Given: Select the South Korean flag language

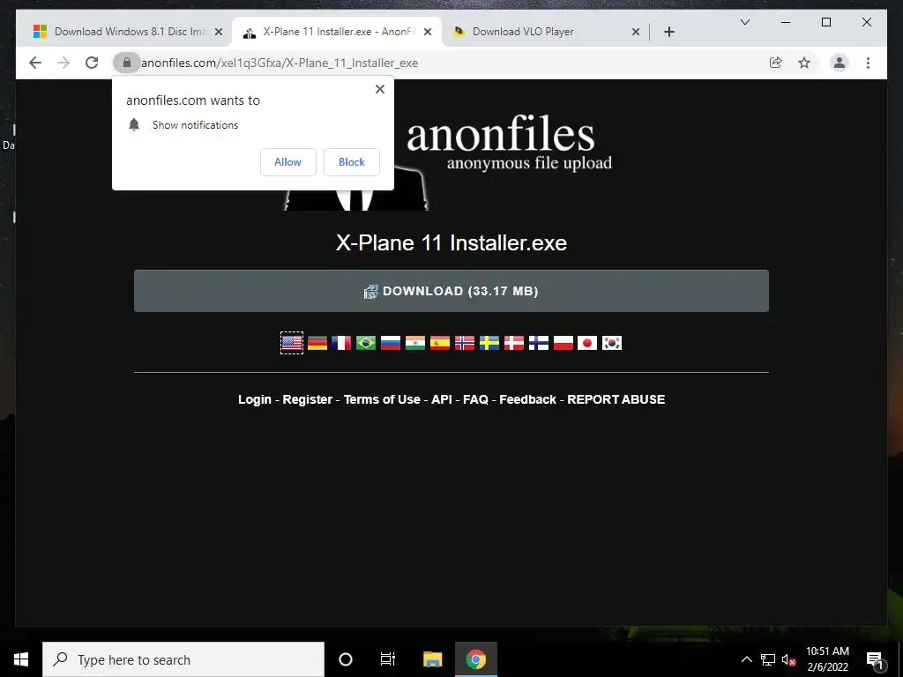Looking at the screenshot, I should tap(612, 343).
